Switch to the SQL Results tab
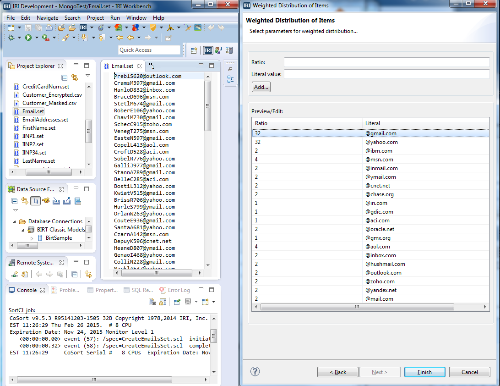Viewport: 500px width, 386px height. tap(138, 290)
